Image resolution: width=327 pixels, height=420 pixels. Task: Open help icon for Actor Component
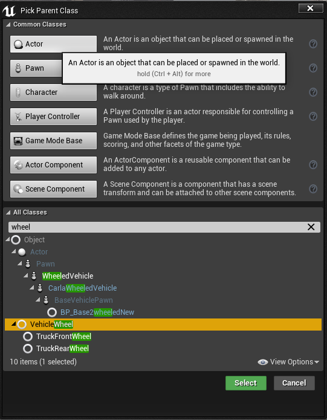(313, 165)
